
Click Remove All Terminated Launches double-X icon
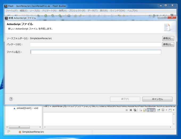pos(135,110)
